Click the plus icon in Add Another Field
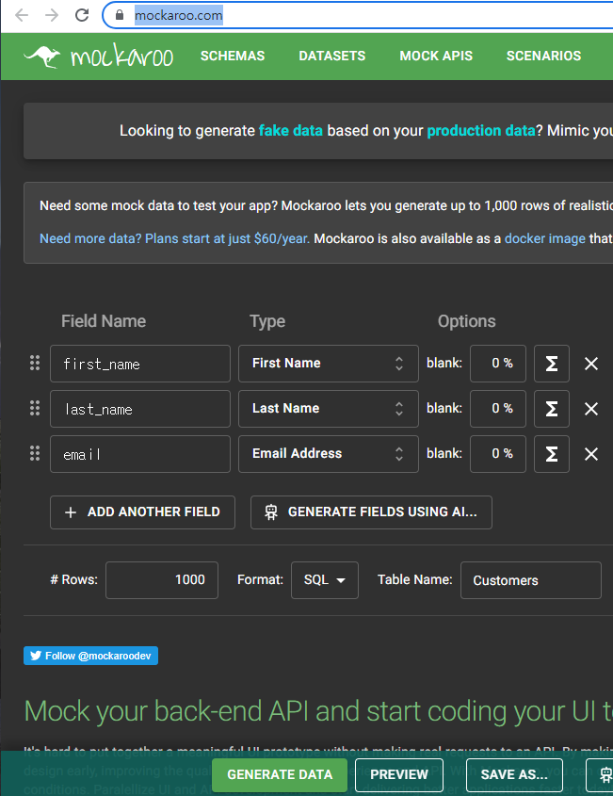613x796 pixels. coord(71,512)
